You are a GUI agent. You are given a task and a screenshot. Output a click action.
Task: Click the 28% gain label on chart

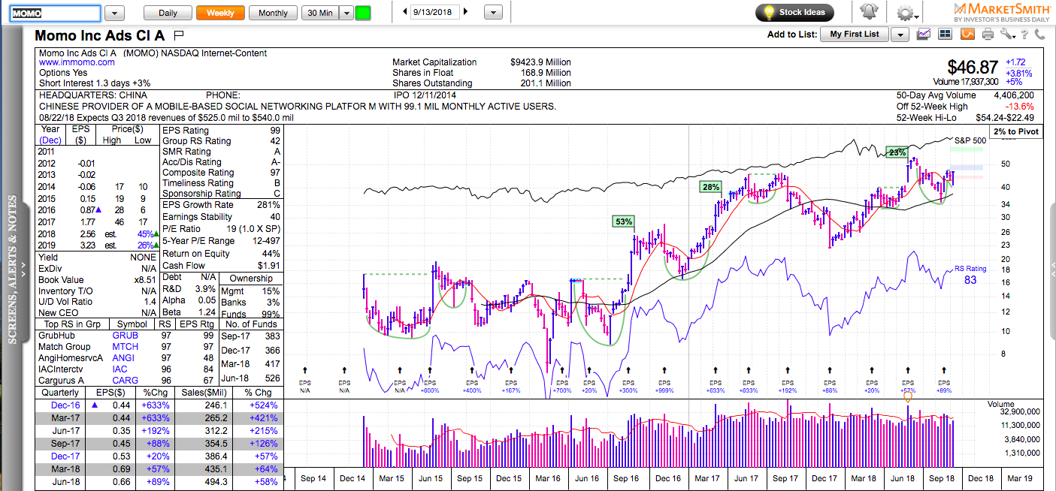pyautogui.click(x=711, y=187)
